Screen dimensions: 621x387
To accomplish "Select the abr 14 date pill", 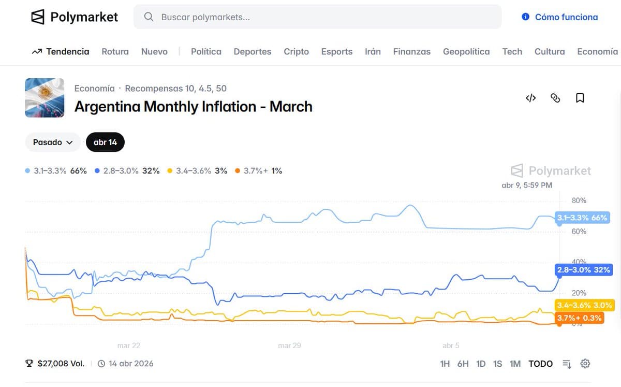I will pos(105,142).
